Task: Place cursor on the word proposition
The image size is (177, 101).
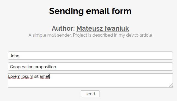Action: 45,67
